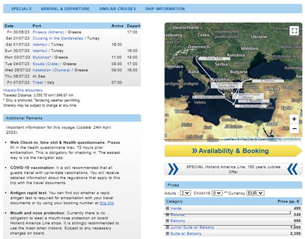Click the '2. Istanbul' map label
305x239 pixels.
coord(268,81)
